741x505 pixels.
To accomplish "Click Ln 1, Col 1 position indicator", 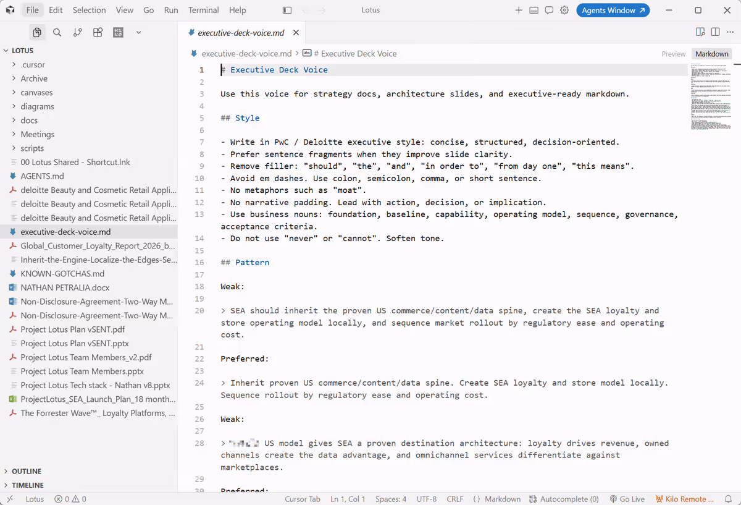I will 348,499.
